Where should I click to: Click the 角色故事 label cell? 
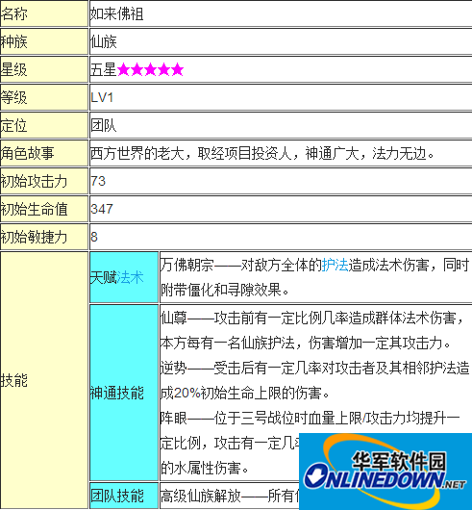pos(44,153)
